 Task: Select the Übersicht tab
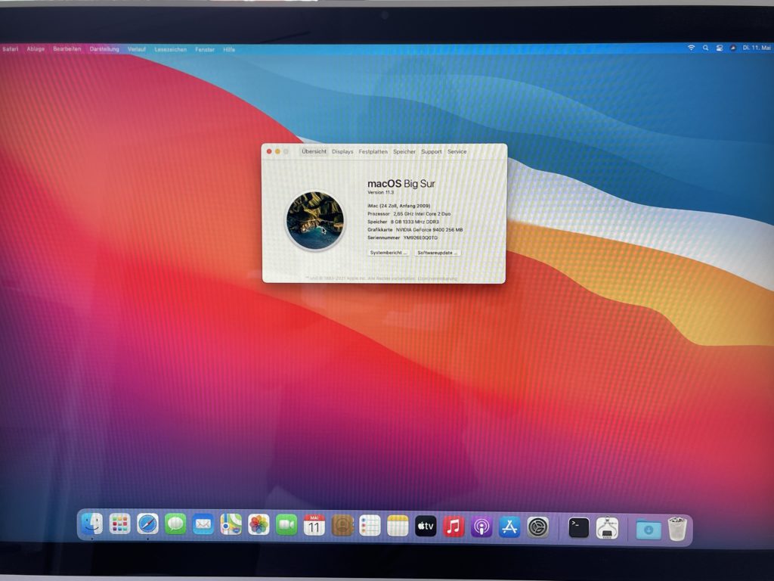tap(314, 151)
